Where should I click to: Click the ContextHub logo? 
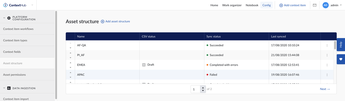tap(14, 5)
